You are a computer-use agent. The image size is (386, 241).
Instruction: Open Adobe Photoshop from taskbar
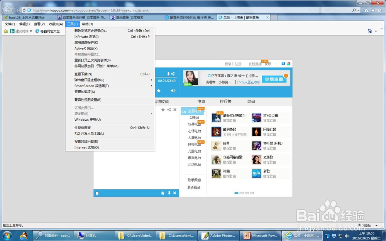219,235
